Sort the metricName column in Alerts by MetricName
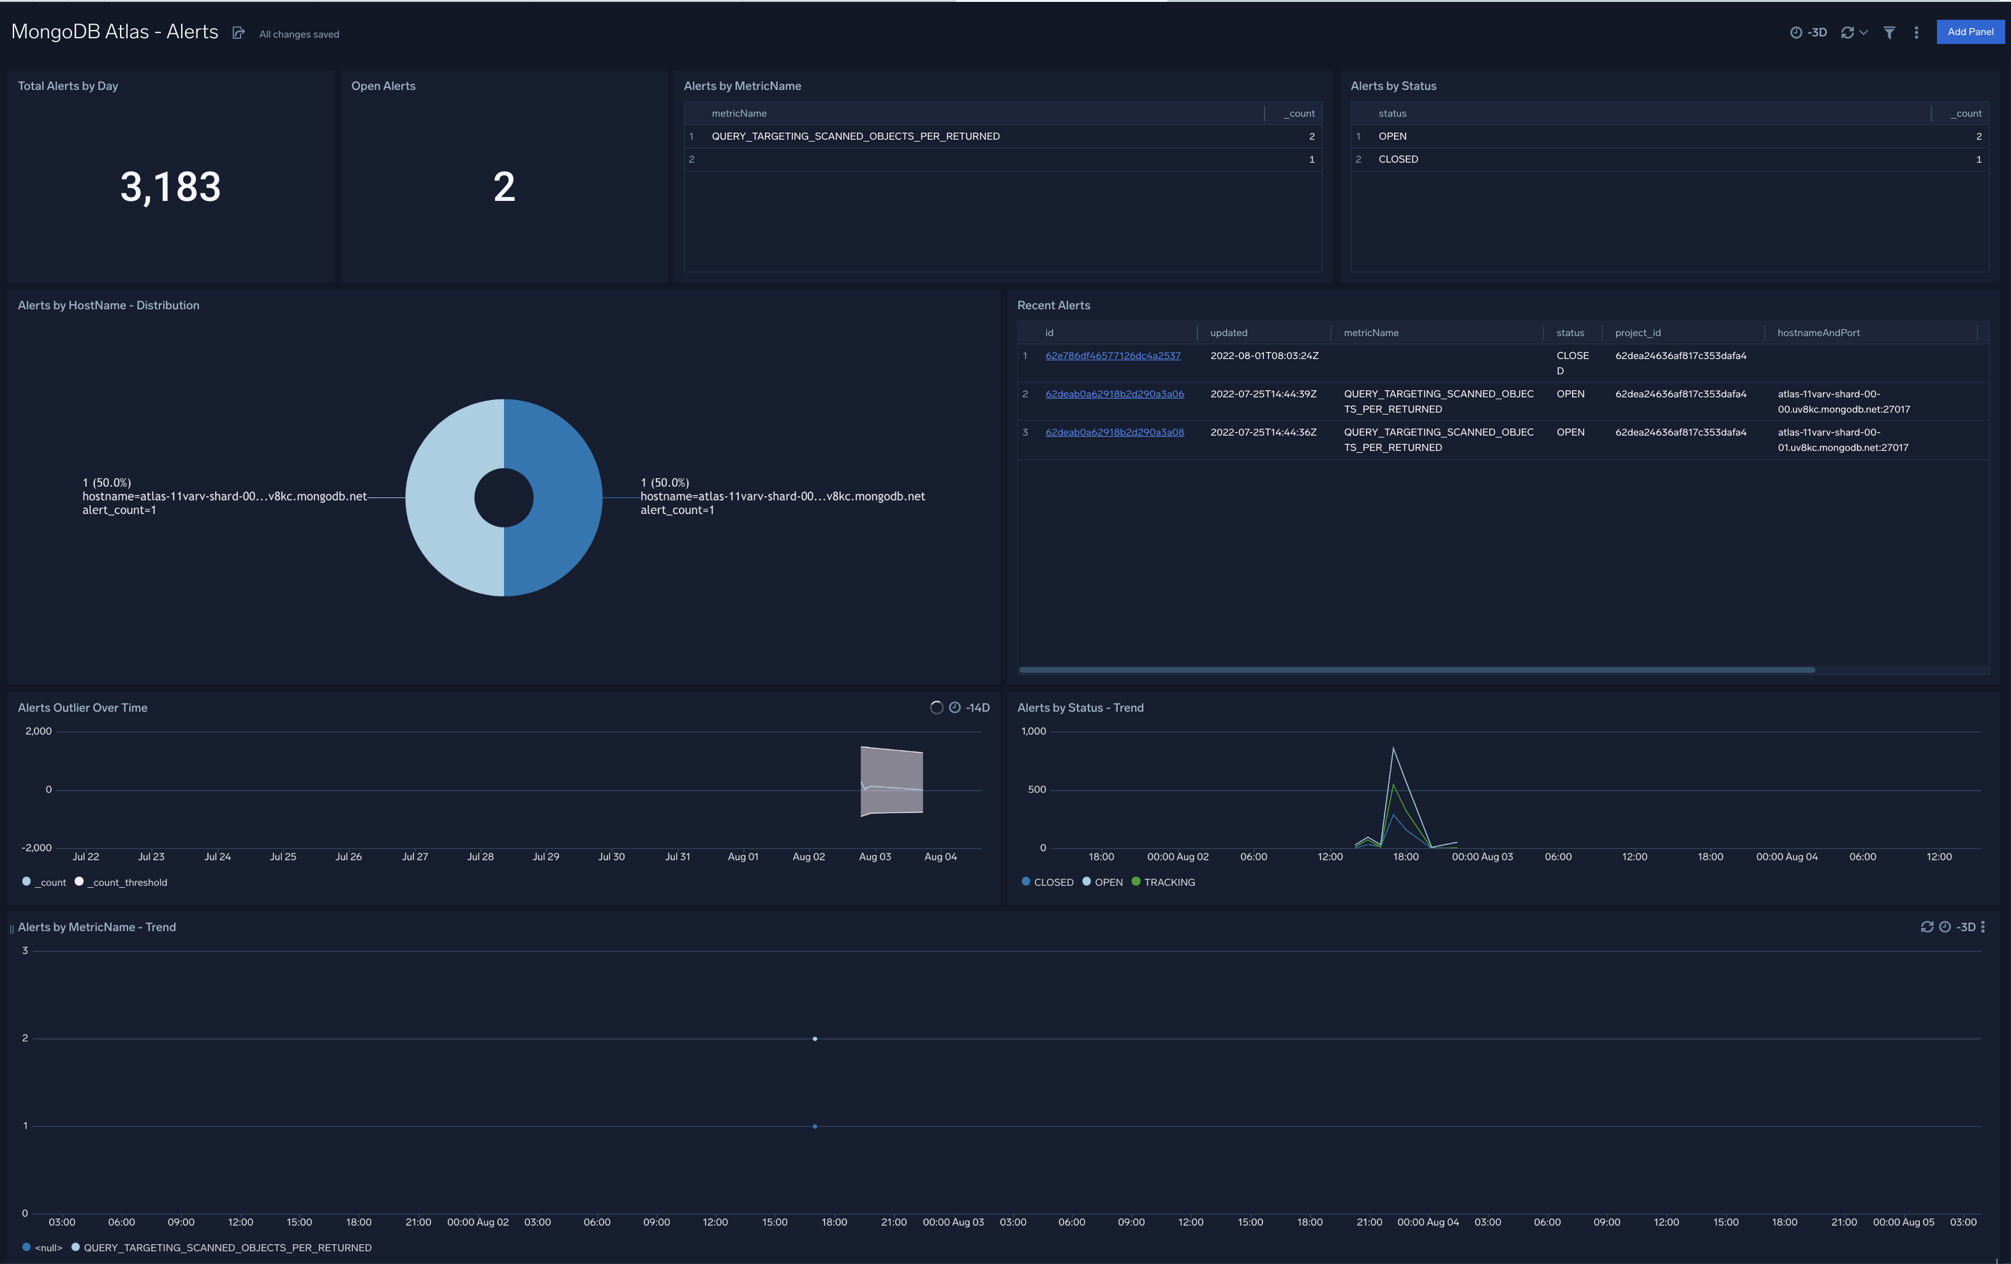Viewport: 2011px width, 1264px height. (738, 113)
